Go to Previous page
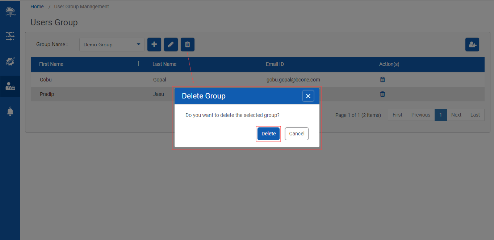Viewport: 494px width, 240px height. pos(421,115)
